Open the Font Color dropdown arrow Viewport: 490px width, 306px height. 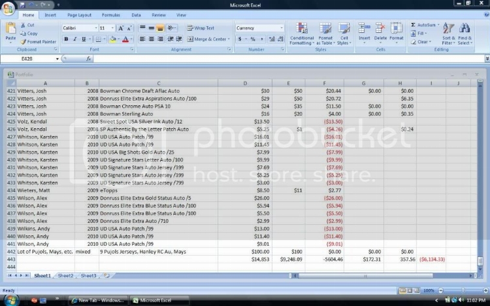(x=131, y=39)
